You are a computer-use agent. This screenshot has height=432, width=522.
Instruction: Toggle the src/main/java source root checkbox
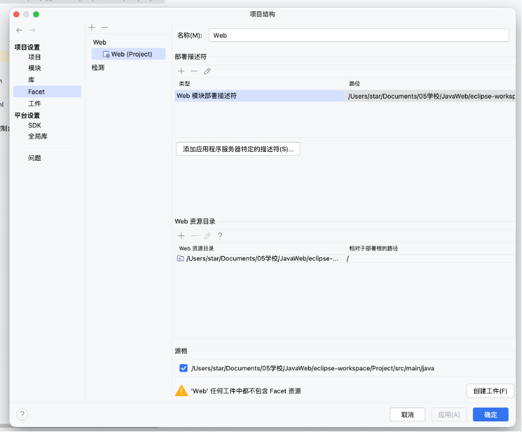(183, 369)
